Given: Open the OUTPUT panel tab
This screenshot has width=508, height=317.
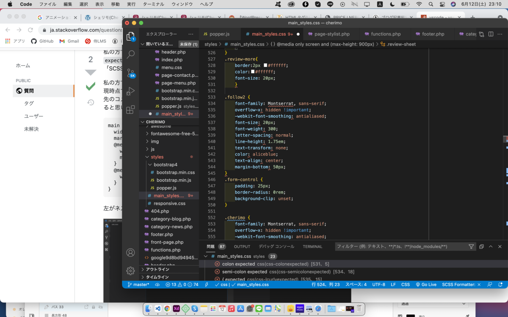Looking at the screenshot, I should tap(242, 246).
